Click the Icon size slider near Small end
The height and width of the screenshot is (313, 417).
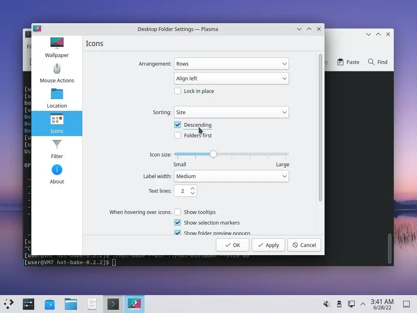click(x=178, y=154)
